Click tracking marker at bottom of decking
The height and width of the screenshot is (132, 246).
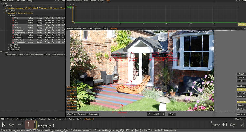pyautogui.click(x=117, y=108)
